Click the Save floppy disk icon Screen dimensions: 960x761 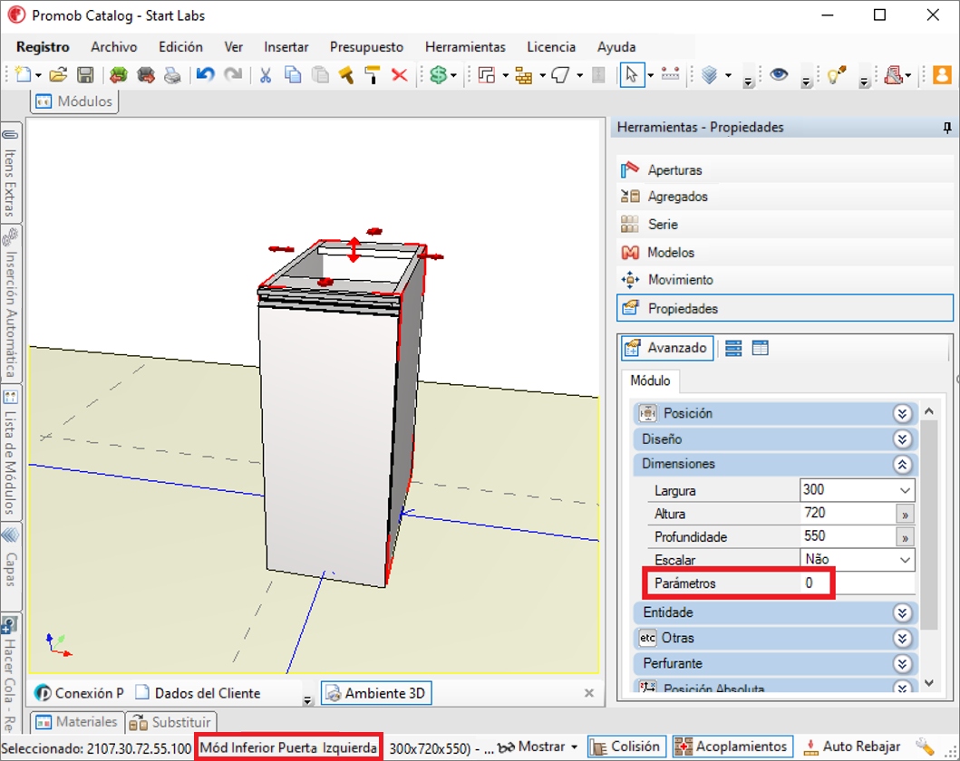point(85,75)
